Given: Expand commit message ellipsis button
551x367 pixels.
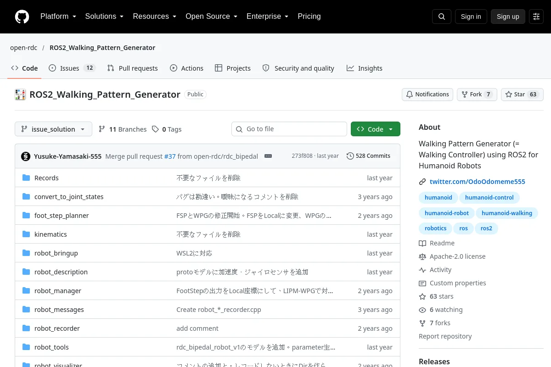Looking at the screenshot, I should coord(268,156).
